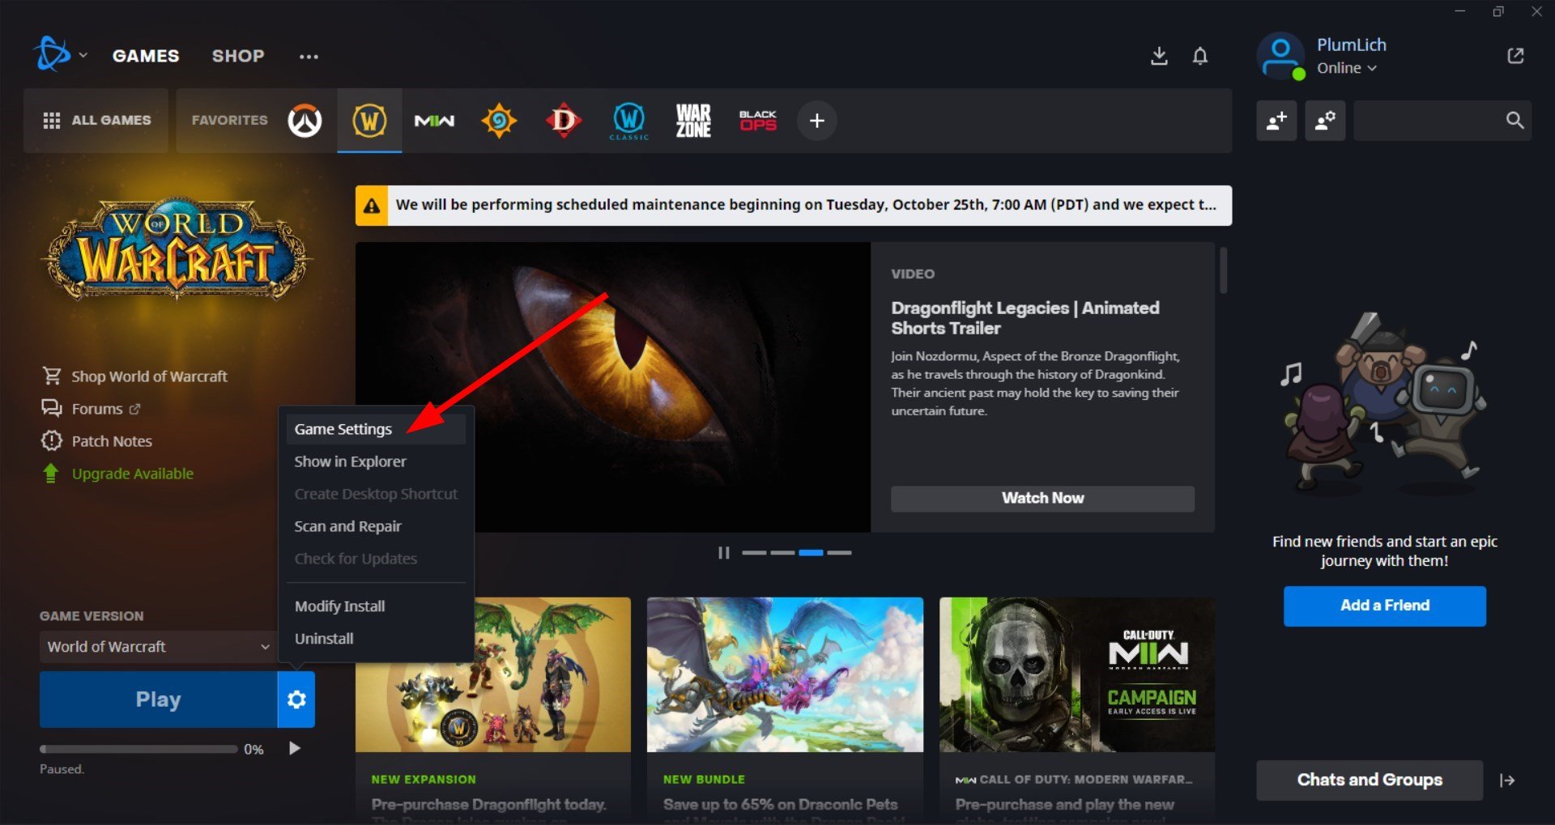Screen dimensions: 1555x825
Task: Open the New Bundle Draconic Pets card
Action: [785, 709]
